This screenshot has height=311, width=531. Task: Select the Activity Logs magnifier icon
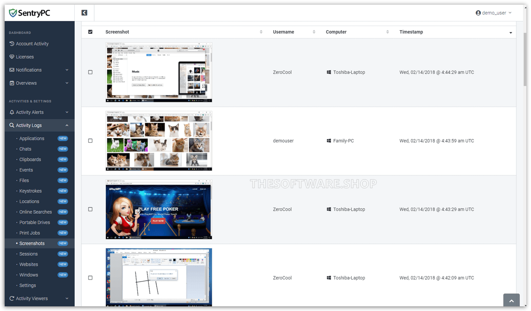(12, 125)
